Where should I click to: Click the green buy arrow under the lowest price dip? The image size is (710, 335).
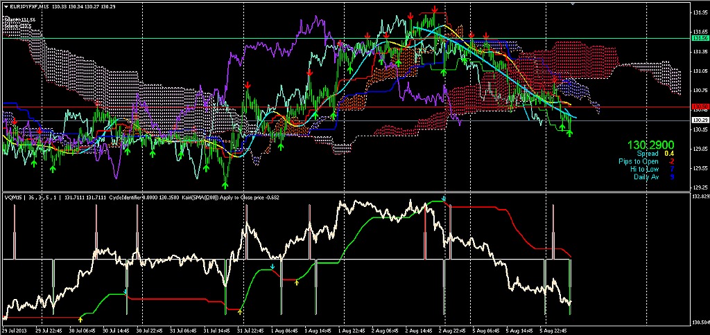click(225, 184)
